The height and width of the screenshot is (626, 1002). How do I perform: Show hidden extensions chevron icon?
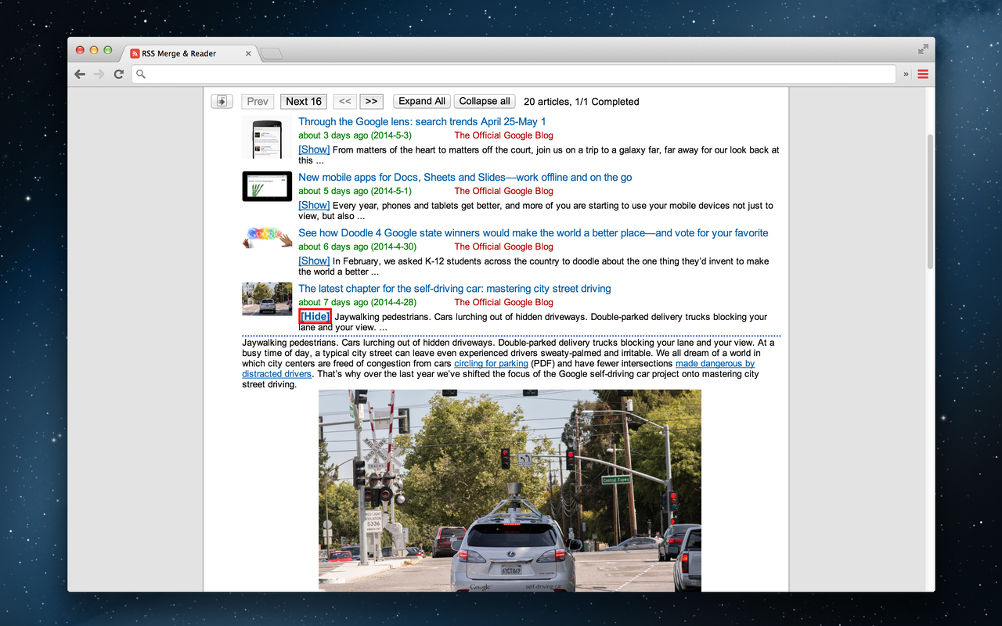[906, 74]
